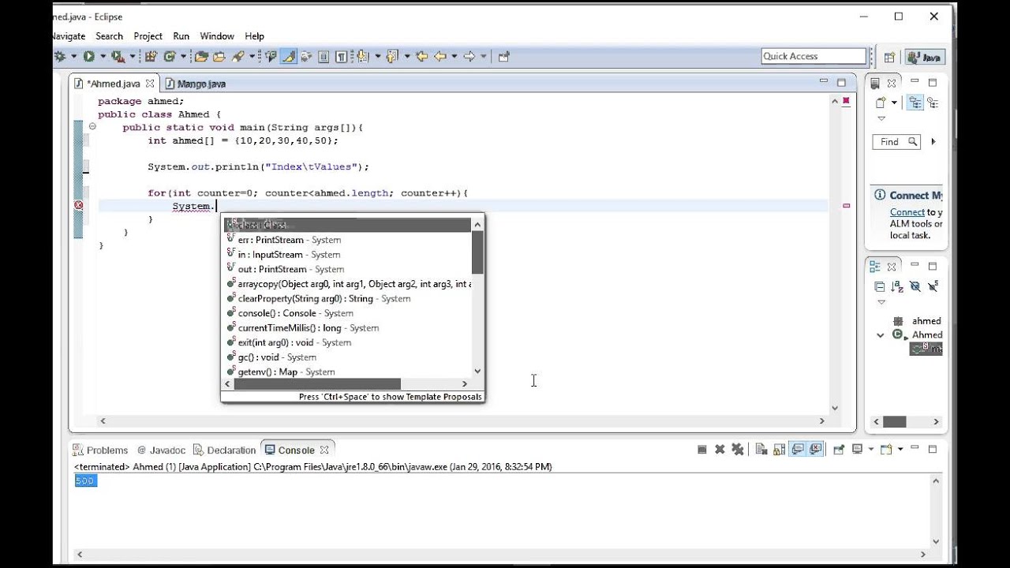Select currentTimeMillis() proposal

(348, 328)
